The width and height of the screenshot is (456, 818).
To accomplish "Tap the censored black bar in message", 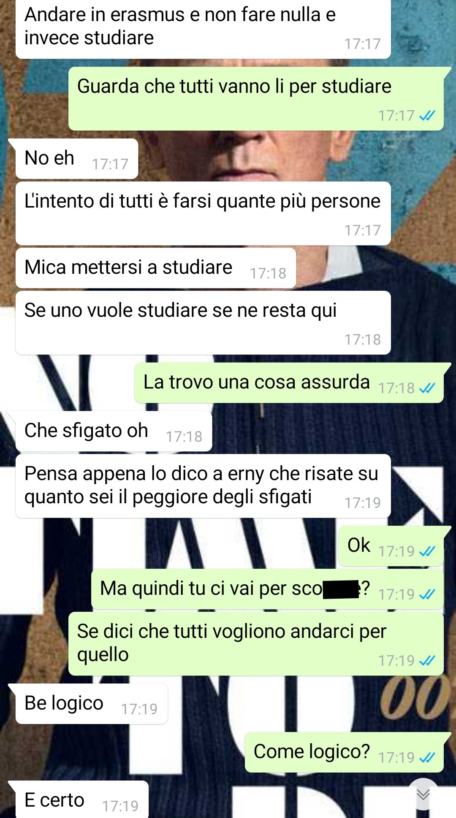I will point(341,589).
